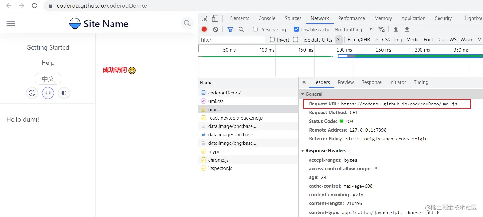The height and width of the screenshot is (217, 483).
Task: Filter requests by Font type
Action: (x=429, y=40)
